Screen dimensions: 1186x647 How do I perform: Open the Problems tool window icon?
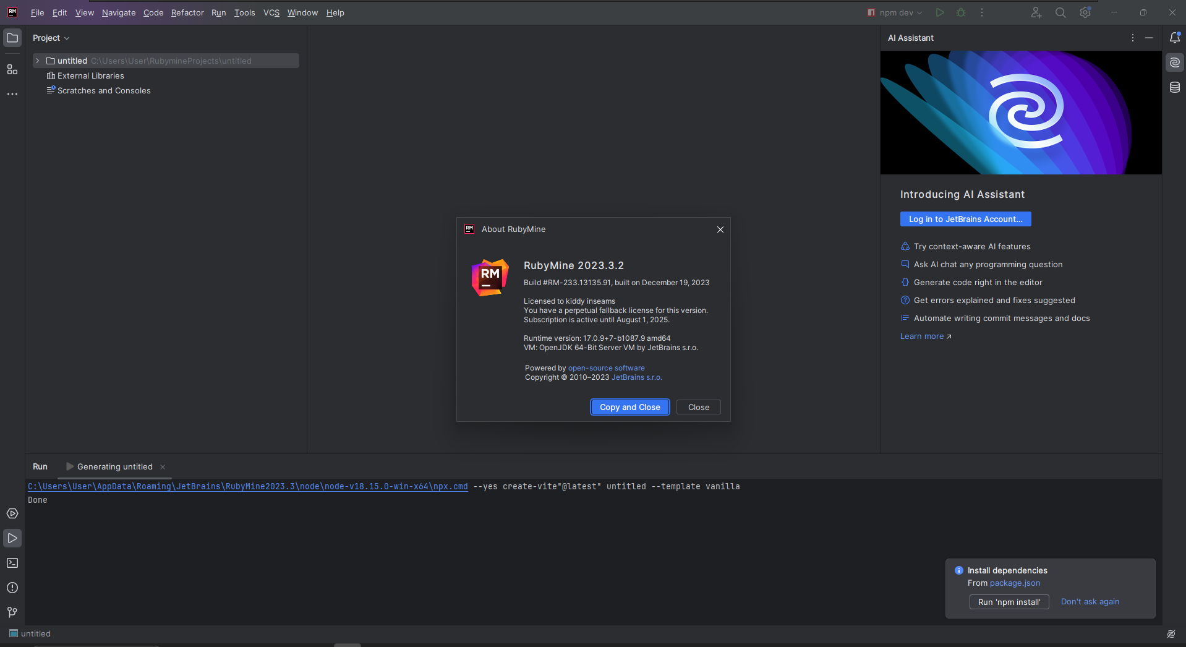point(12,588)
